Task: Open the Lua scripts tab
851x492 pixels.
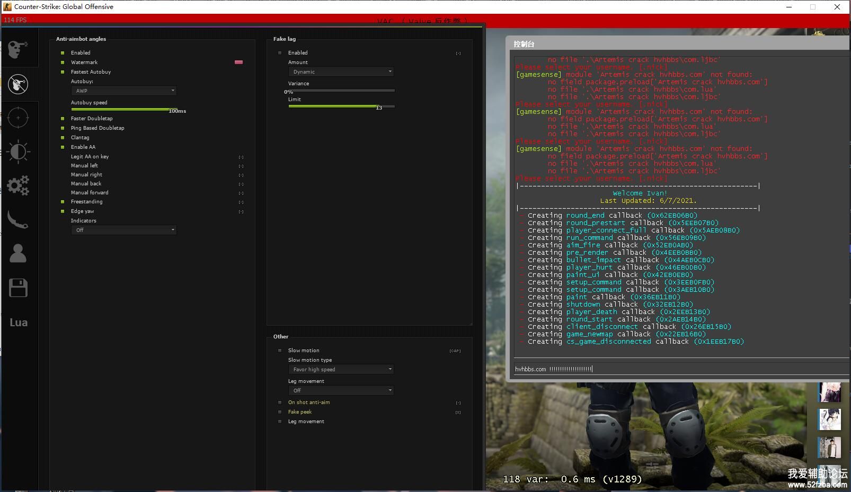Action: (x=19, y=323)
